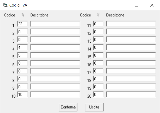
Task: Focus the percentage field for code 20
Action: point(98,94)
